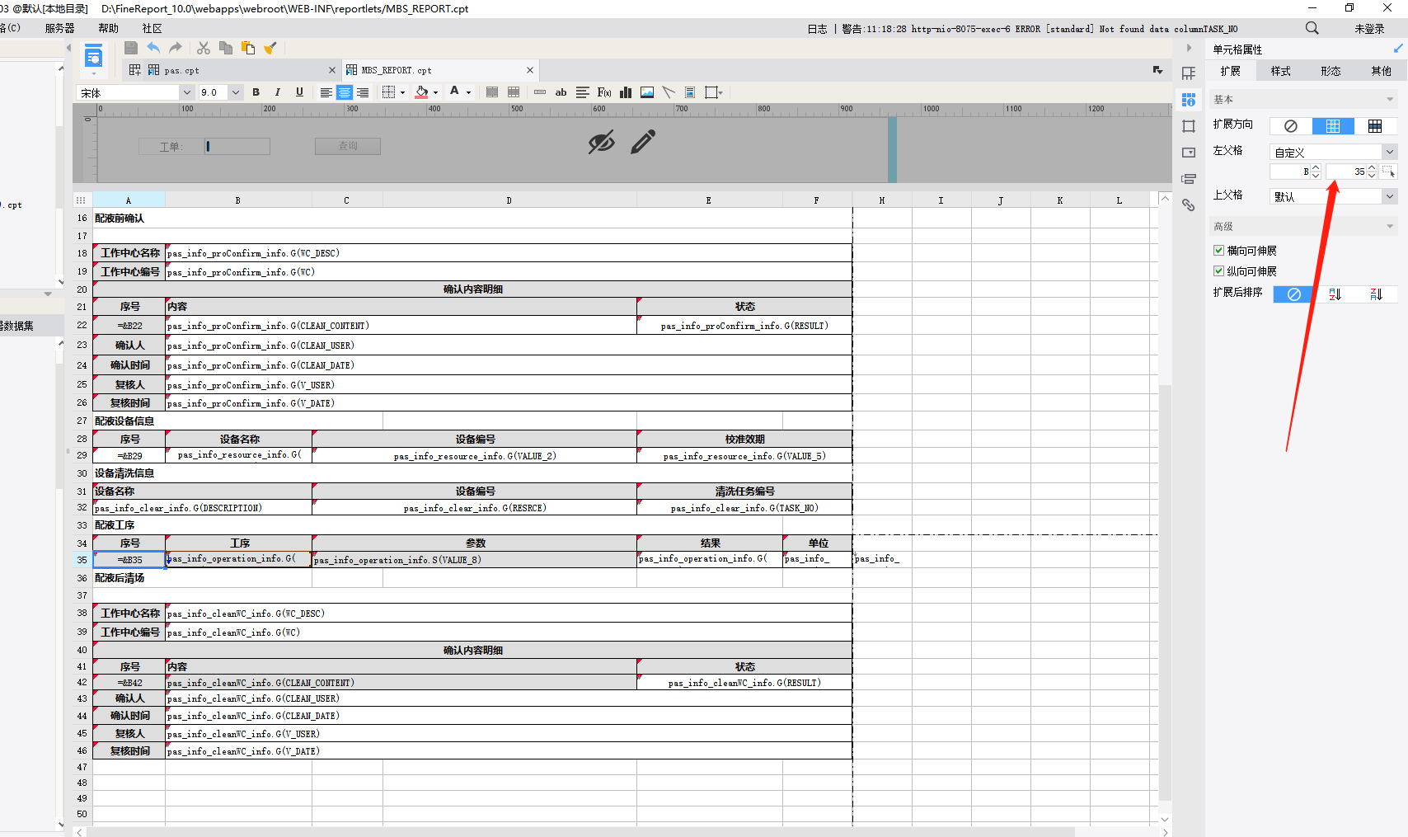This screenshot has height=837, width=1408.
Task: Activate the format painter brush
Action: [270, 48]
